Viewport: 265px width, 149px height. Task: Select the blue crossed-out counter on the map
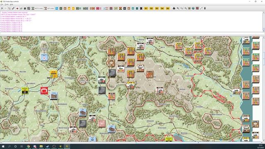[44, 58]
